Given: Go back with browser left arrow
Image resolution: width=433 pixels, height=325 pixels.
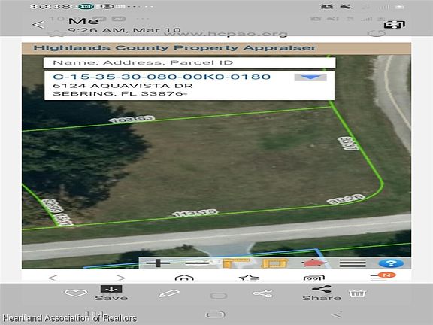Looking at the screenshot, I should tap(53, 278).
